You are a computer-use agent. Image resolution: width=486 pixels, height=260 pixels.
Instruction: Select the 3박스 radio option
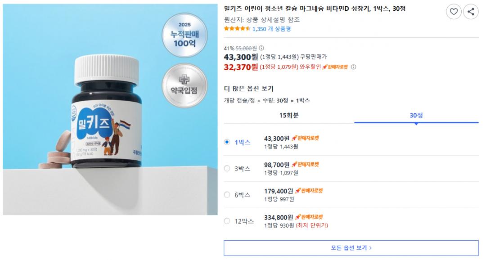pyautogui.click(x=227, y=168)
